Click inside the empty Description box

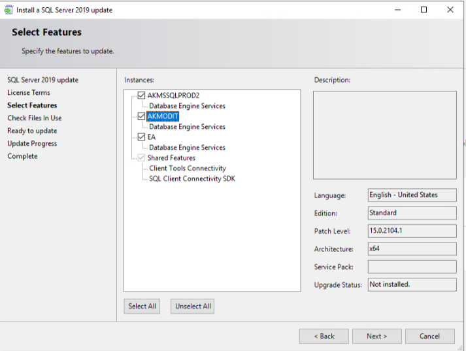384,135
